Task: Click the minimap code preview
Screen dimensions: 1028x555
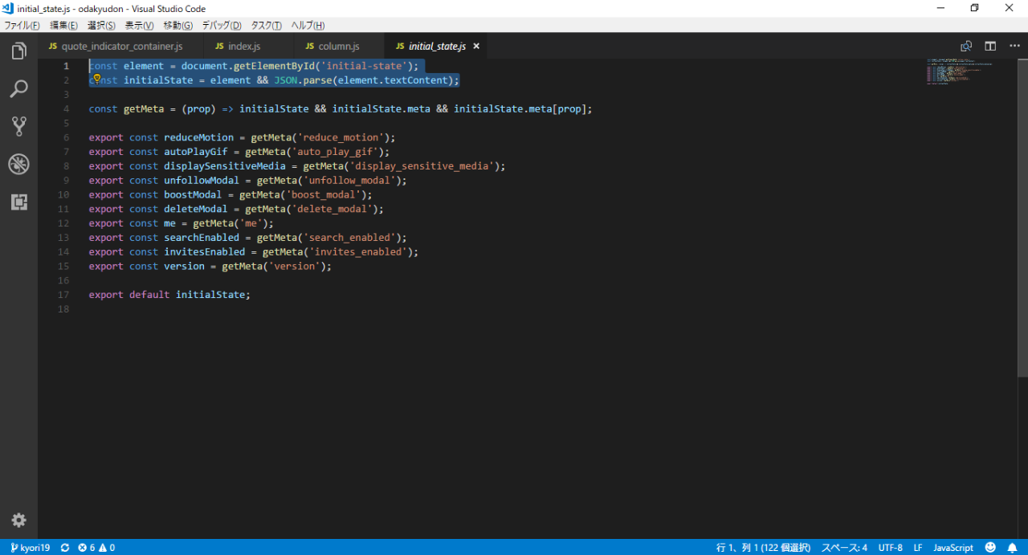Action: pyautogui.click(x=959, y=71)
